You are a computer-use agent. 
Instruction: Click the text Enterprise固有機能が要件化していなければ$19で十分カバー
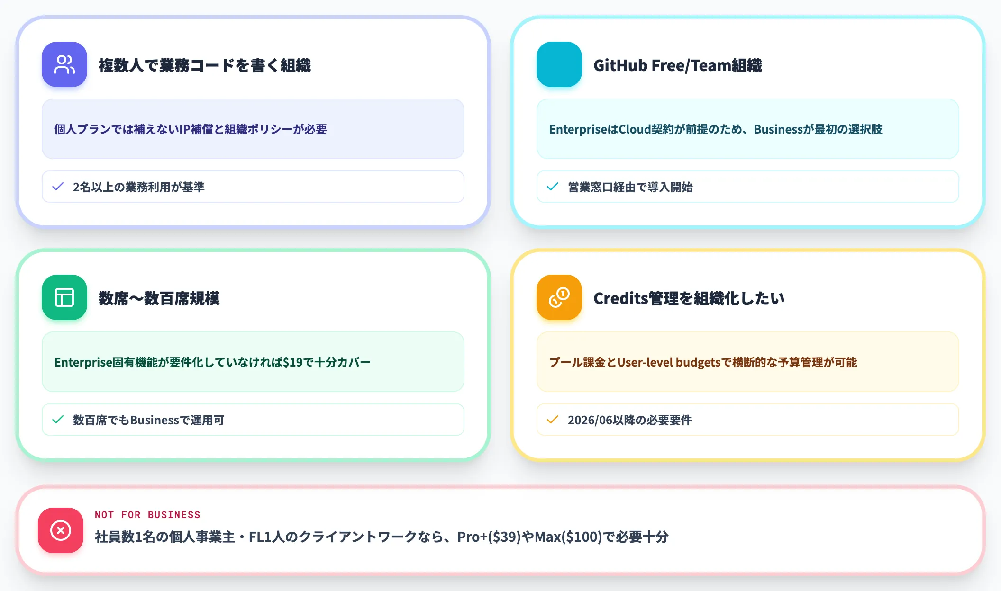coord(212,362)
